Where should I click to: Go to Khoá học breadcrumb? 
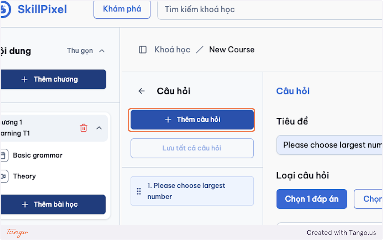click(x=172, y=50)
